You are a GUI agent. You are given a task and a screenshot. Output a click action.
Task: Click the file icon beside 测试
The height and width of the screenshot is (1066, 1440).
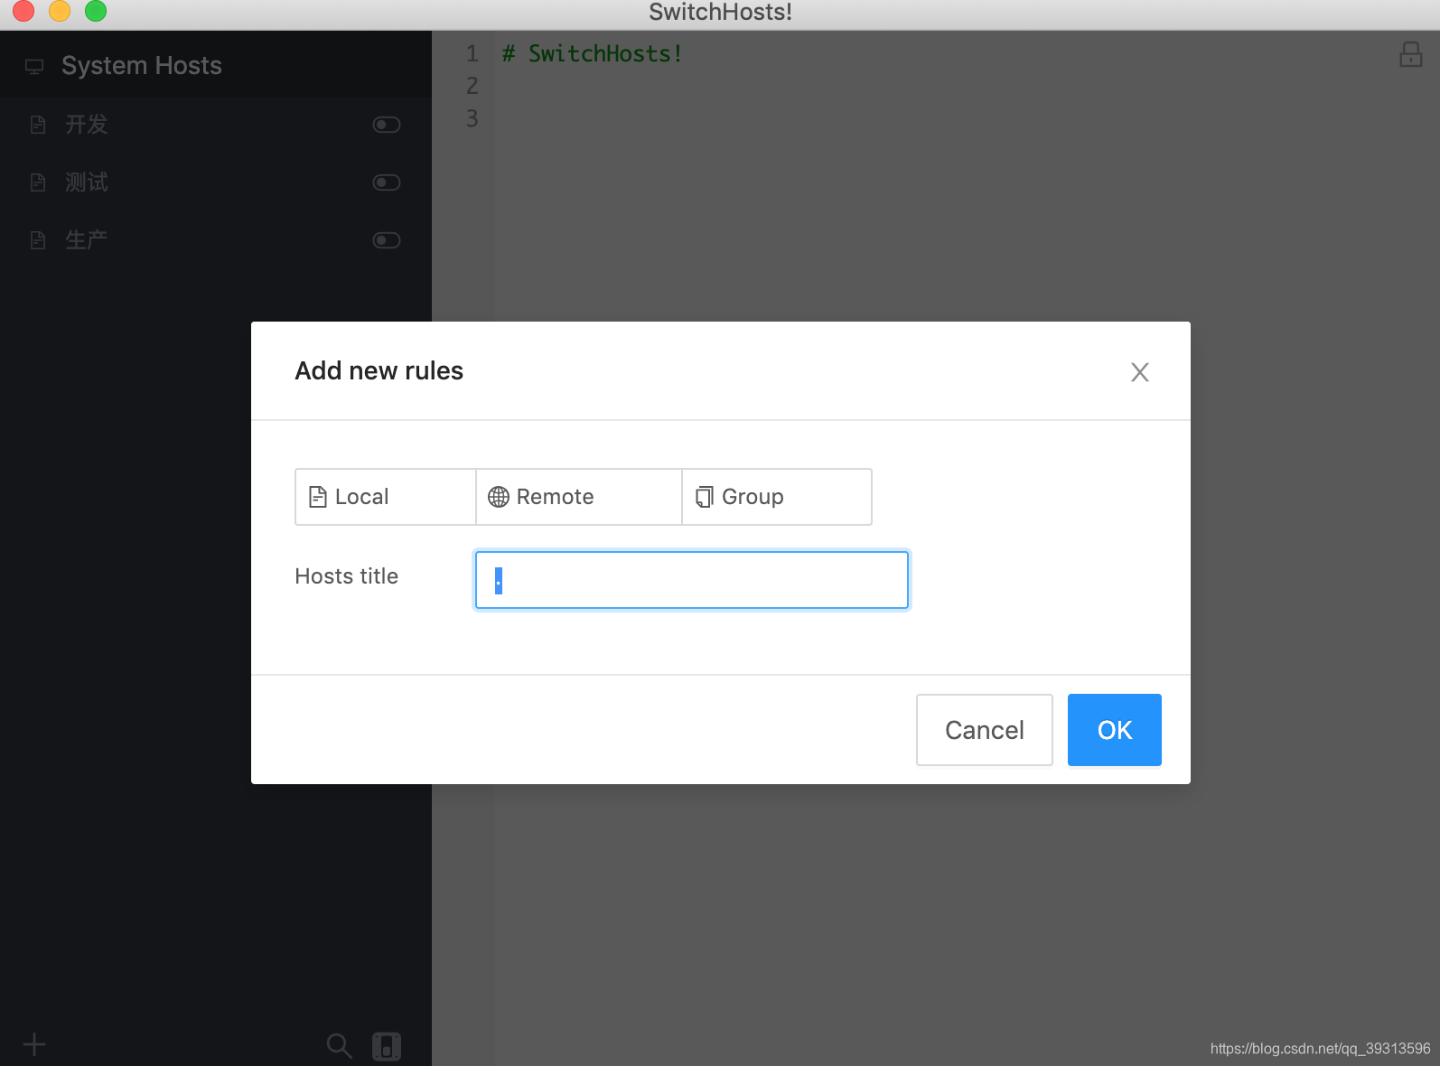coord(38,182)
